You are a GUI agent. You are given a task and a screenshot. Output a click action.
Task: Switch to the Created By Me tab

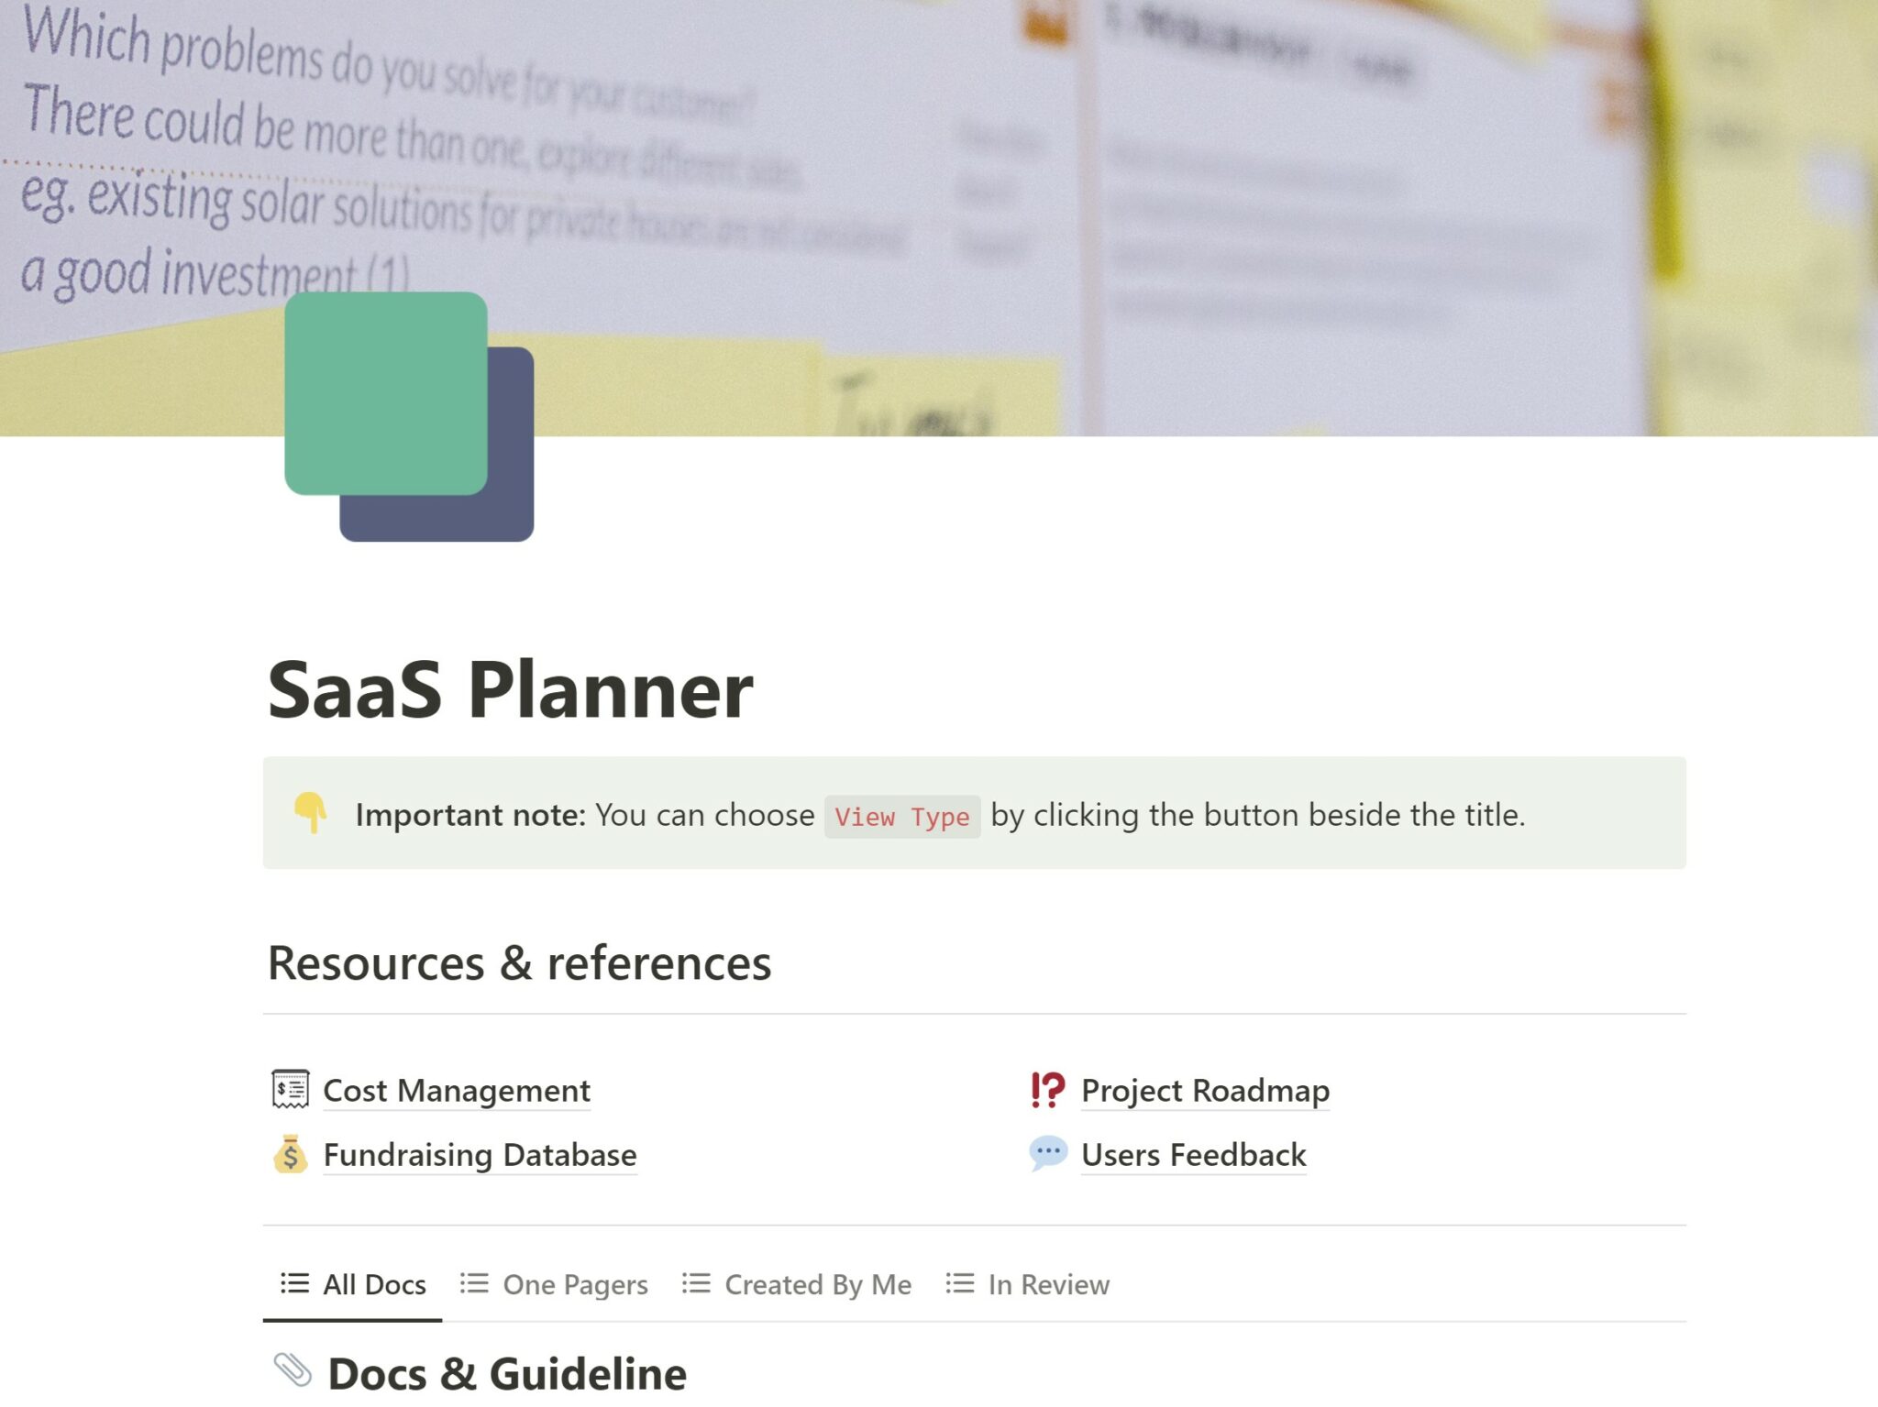point(817,1284)
